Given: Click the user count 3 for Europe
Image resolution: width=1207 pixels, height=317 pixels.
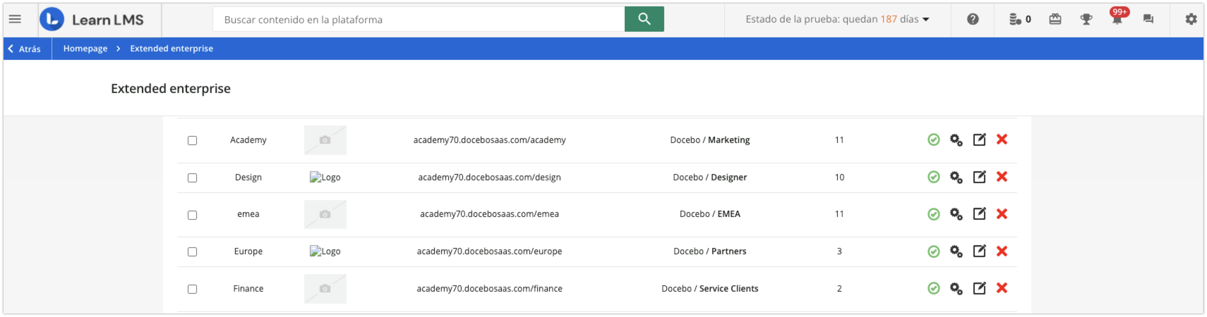Looking at the screenshot, I should tap(839, 251).
